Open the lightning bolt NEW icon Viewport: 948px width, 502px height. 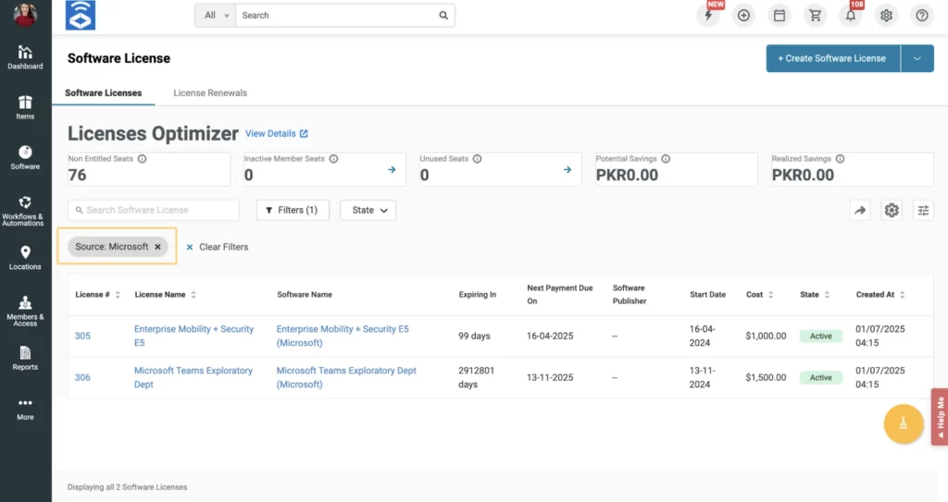click(x=708, y=16)
